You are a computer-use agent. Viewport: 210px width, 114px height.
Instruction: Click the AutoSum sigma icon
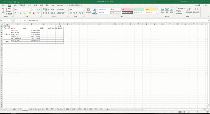177,8
